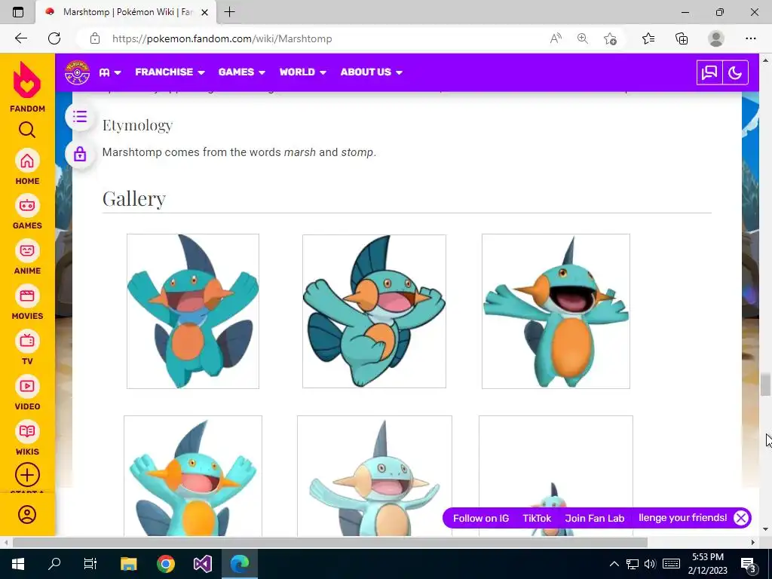Toggle dark theme moon icon

735,73
